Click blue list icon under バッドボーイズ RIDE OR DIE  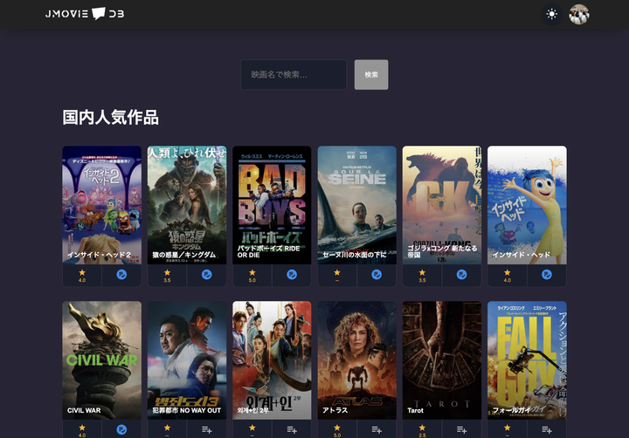click(292, 275)
